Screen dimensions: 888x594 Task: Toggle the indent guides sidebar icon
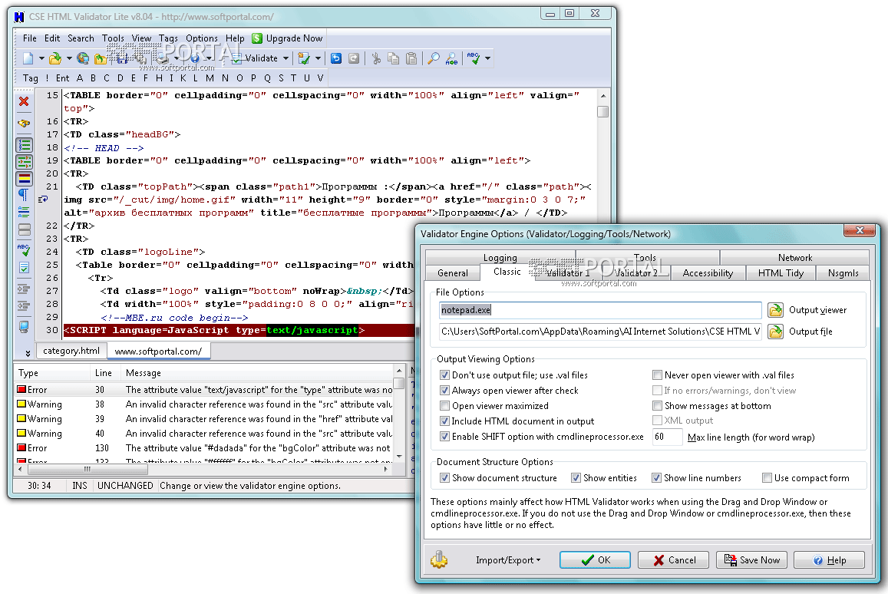coord(24,163)
